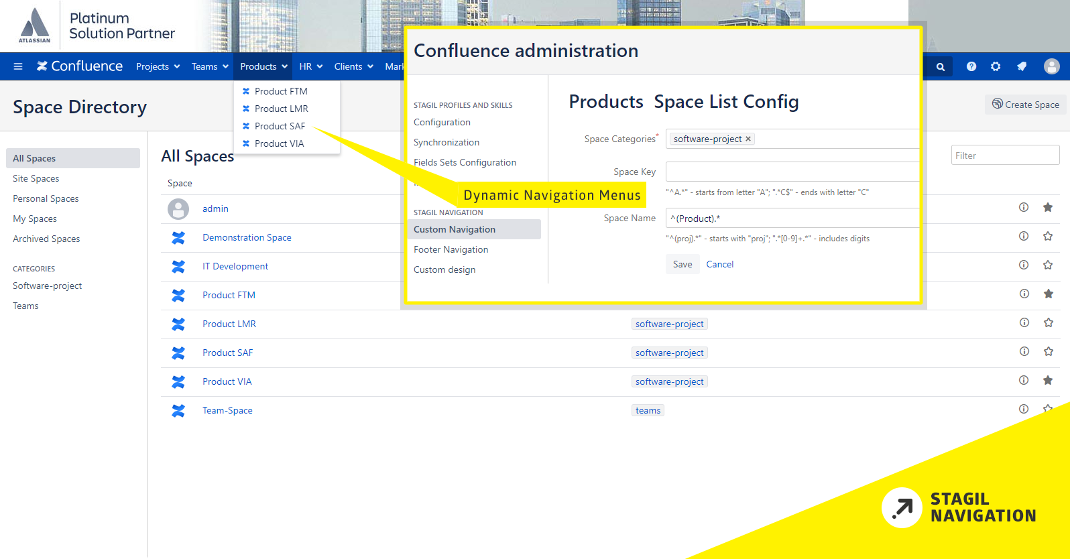Expand the Clients dropdown menu
Image resolution: width=1070 pixels, height=559 pixels.
tap(353, 66)
